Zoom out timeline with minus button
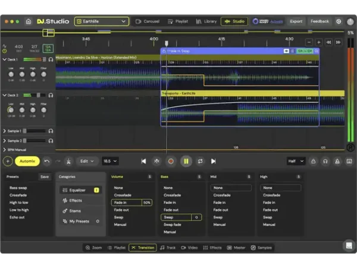 (309, 42)
